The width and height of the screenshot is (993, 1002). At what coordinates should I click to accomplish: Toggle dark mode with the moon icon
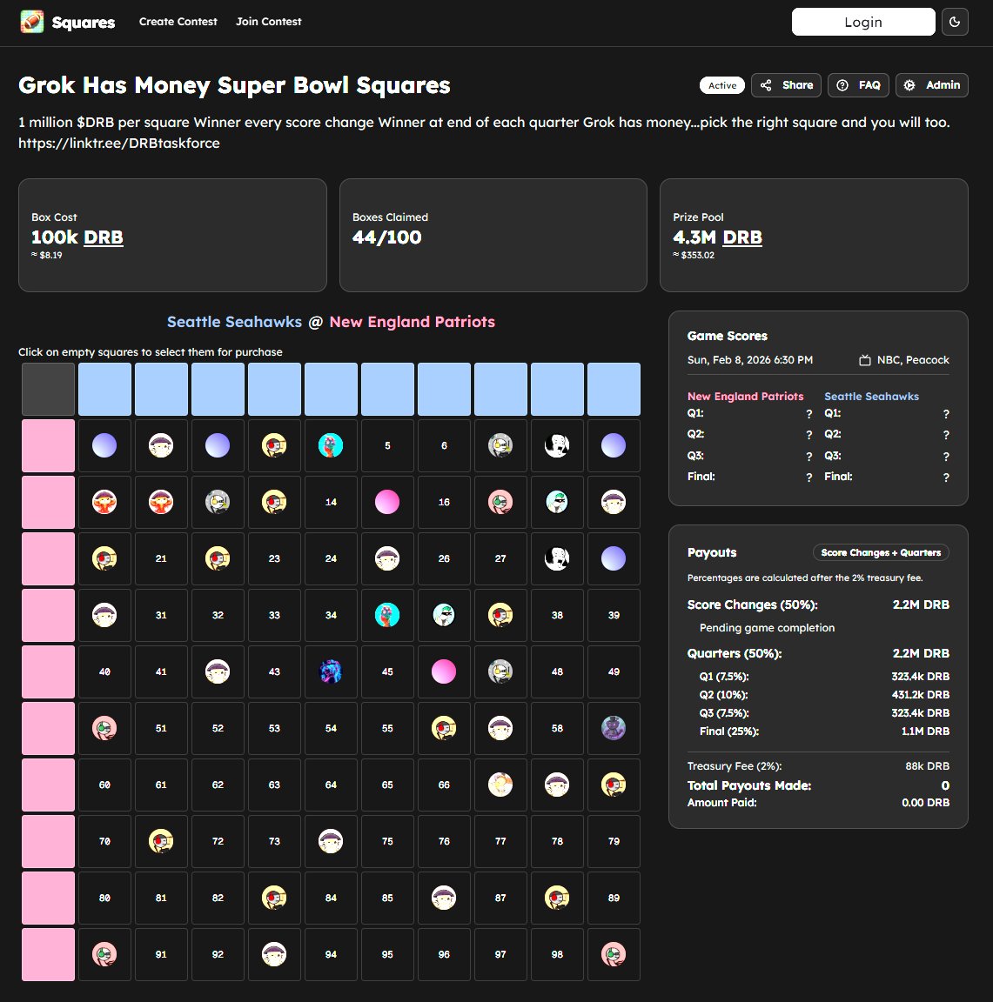[955, 22]
